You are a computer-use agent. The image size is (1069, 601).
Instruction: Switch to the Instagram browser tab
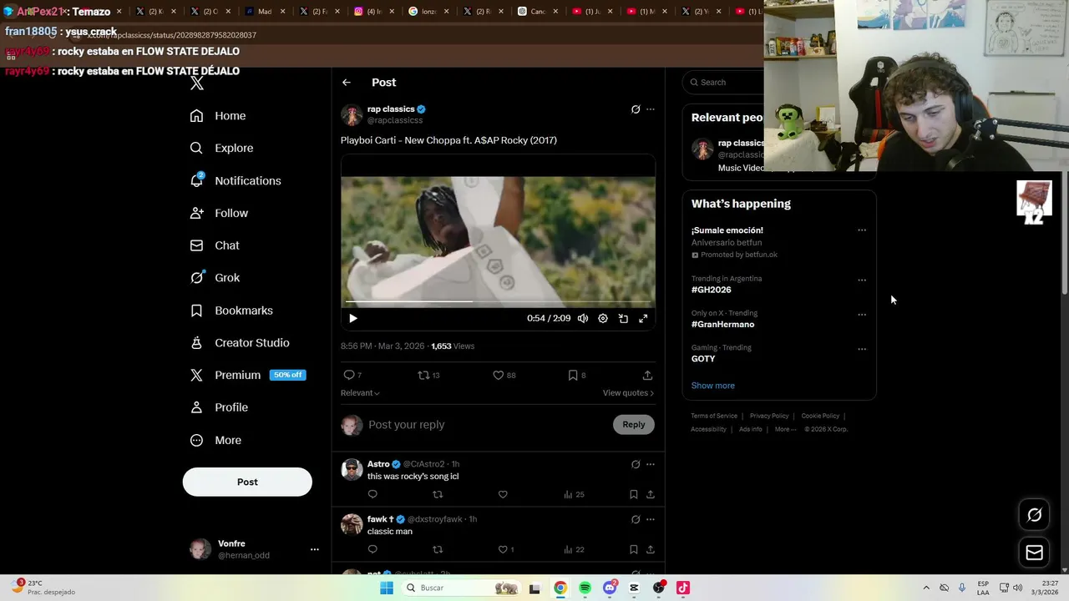[x=368, y=12]
